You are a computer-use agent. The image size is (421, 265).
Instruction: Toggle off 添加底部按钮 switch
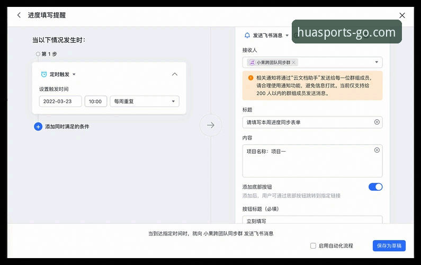pyautogui.click(x=375, y=187)
